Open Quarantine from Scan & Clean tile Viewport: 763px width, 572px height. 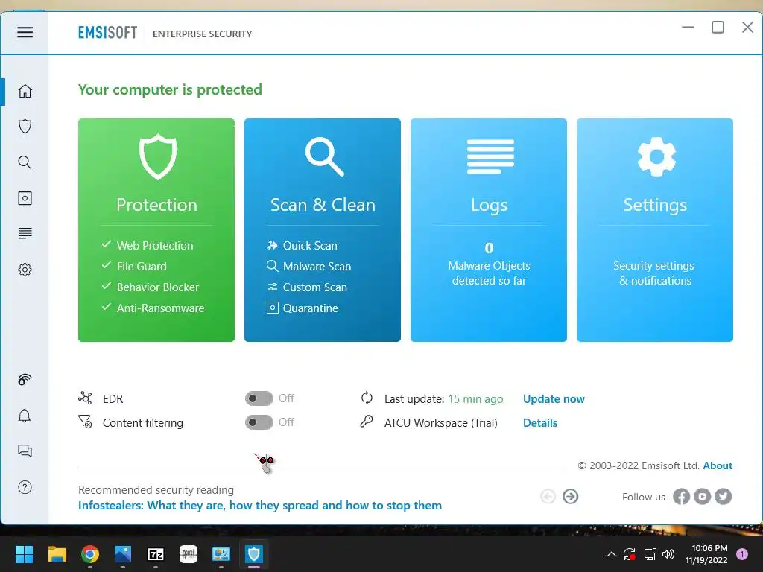(x=311, y=308)
